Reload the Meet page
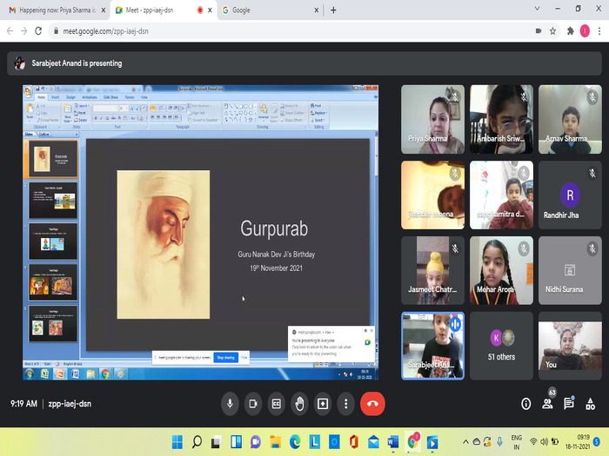Image resolution: width=609 pixels, height=456 pixels. click(38, 31)
